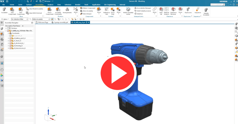Viewport: 238px width, 124px height.
Task: Expand the Constraints node
Action: coord(8,33)
